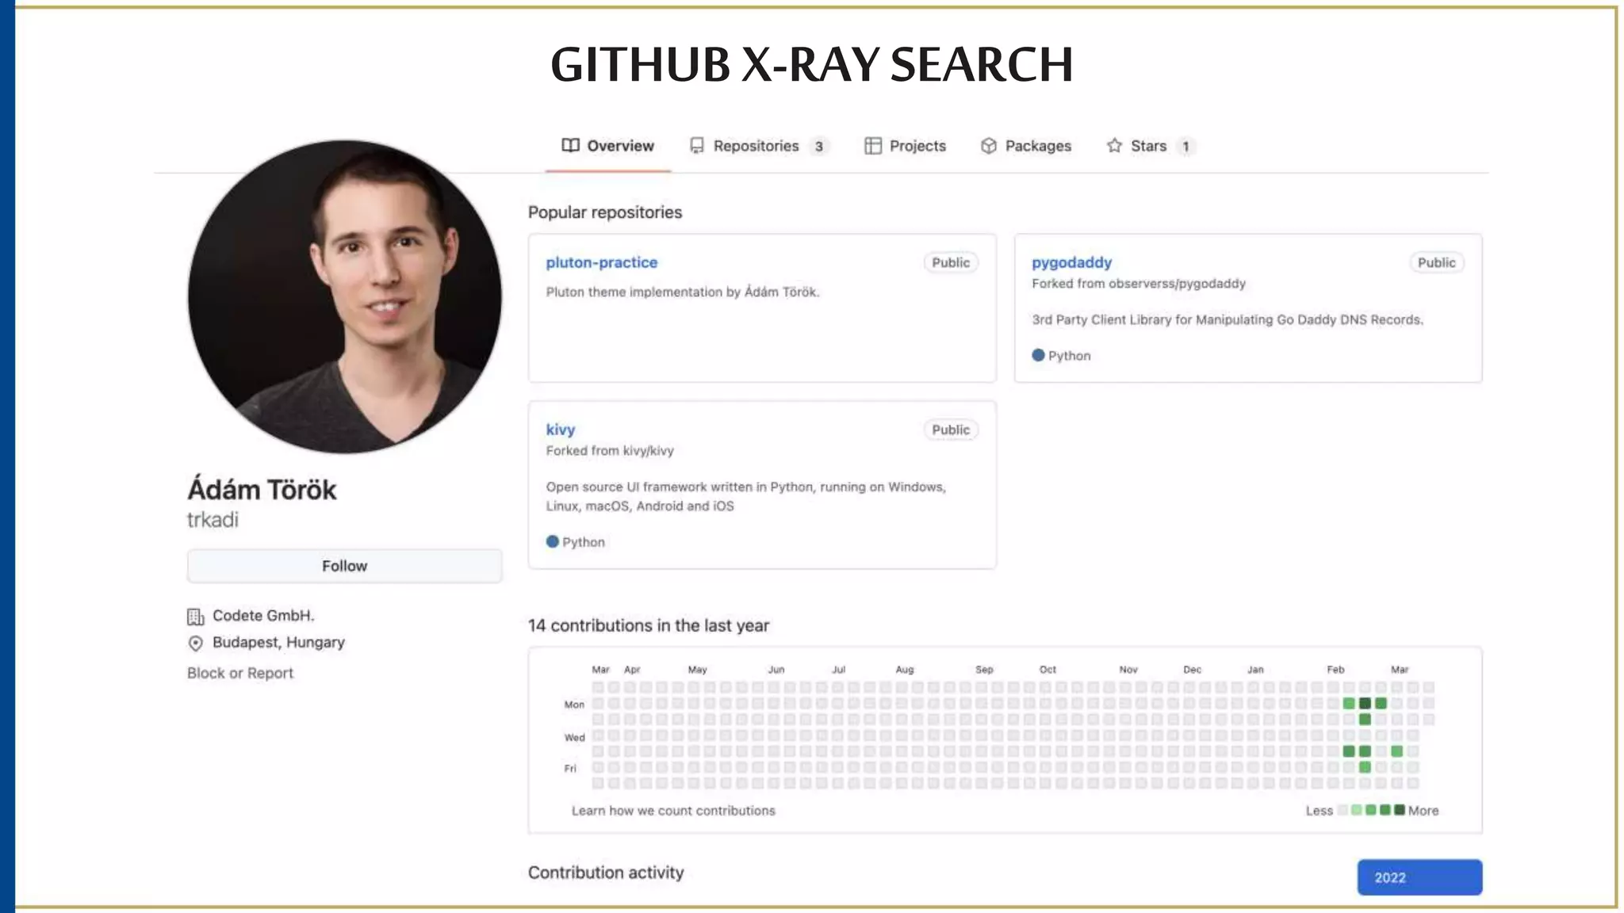Click the profile avatar photo

tap(345, 297)
